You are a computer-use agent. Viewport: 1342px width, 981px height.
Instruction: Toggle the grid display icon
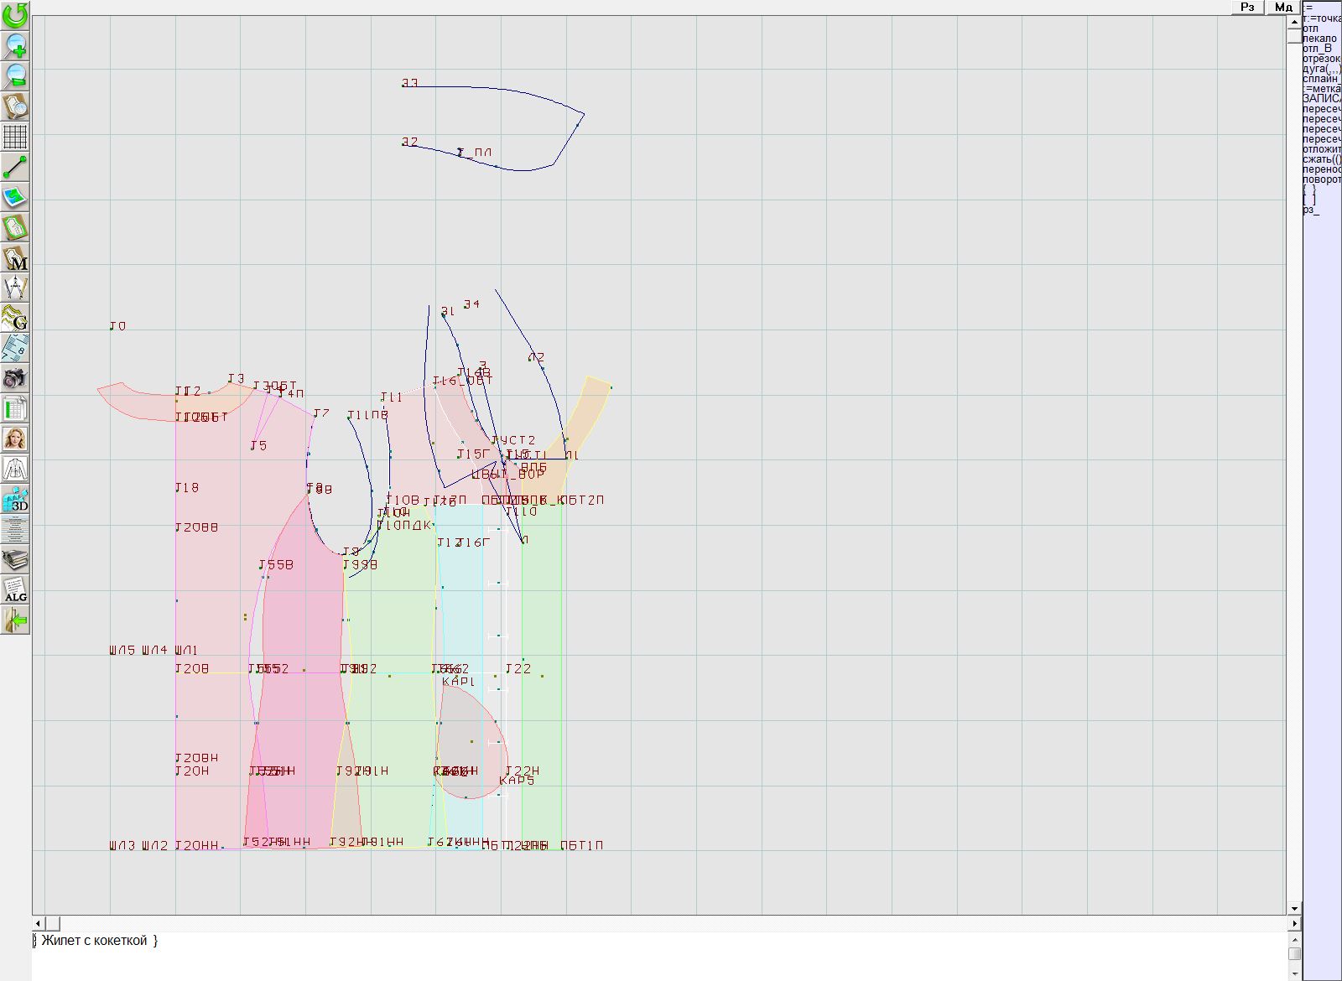[15, 136]
